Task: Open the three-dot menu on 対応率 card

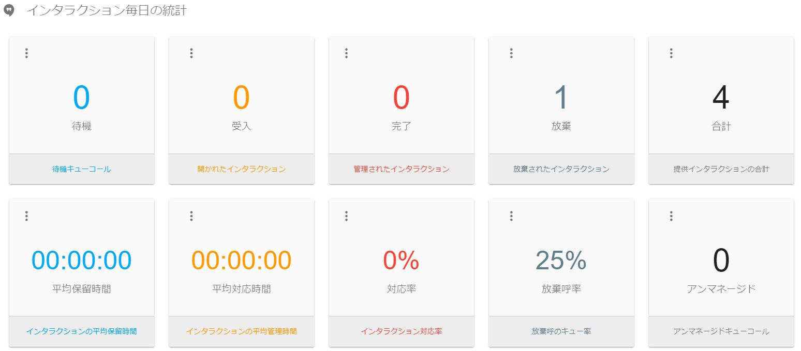Action: point(346,216)
